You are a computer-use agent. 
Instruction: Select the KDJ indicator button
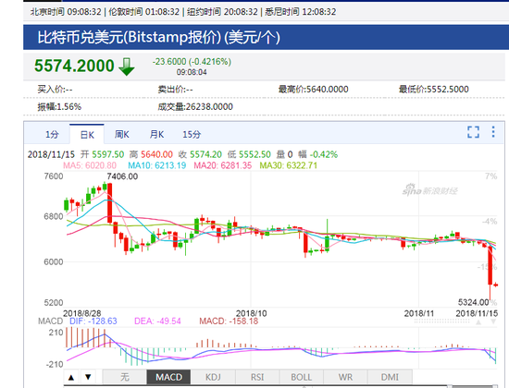click(x=213, y=377)
